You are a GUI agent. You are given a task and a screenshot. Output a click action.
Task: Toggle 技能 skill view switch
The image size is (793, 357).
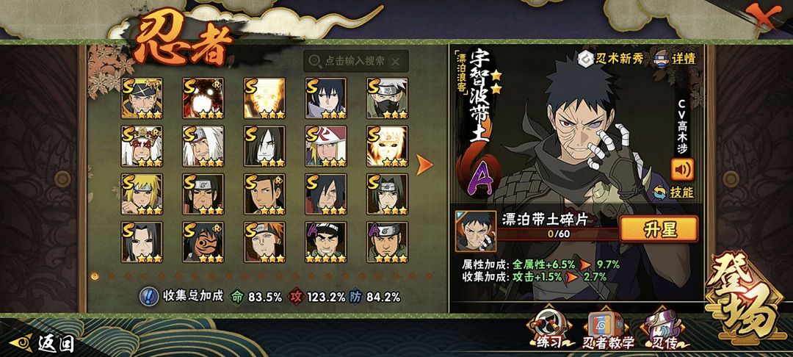coord(659,192)
